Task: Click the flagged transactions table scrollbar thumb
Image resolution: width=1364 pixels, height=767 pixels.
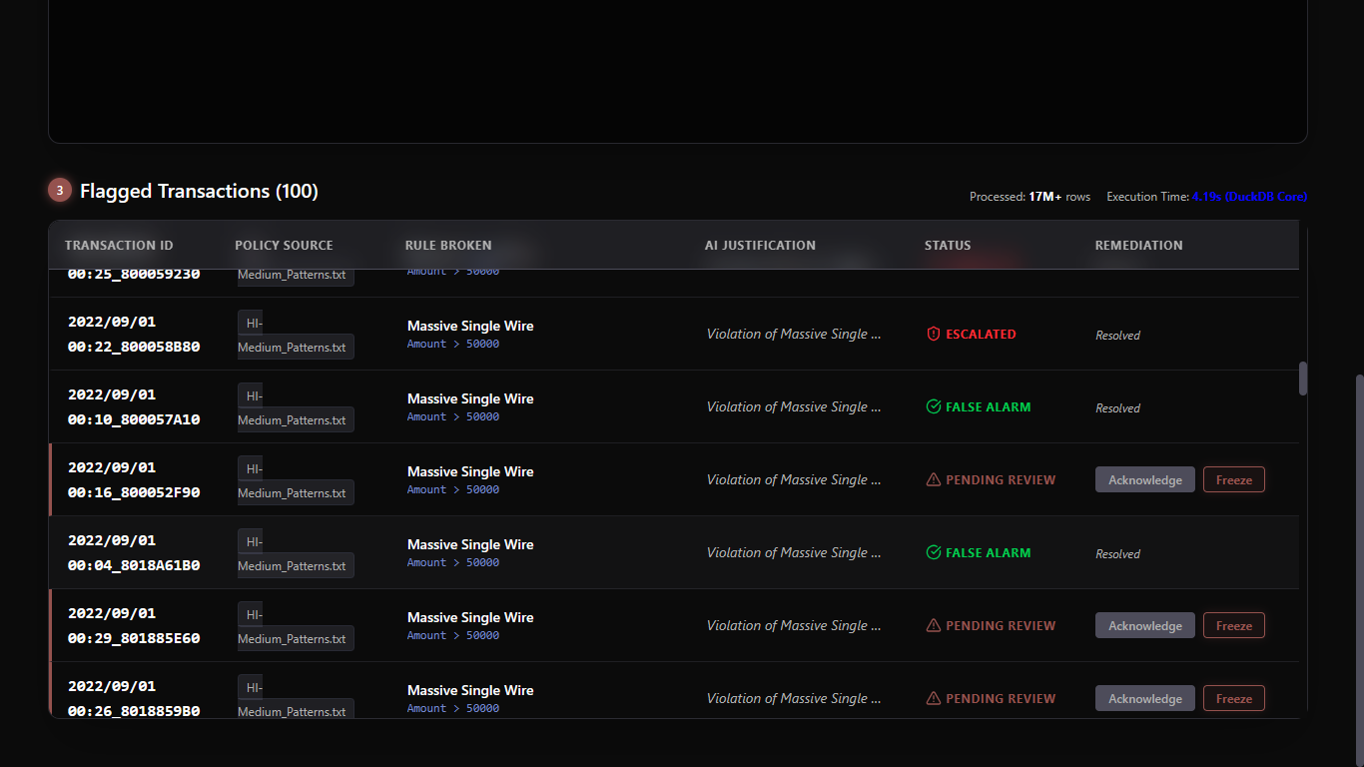Action: [1302, 379]
